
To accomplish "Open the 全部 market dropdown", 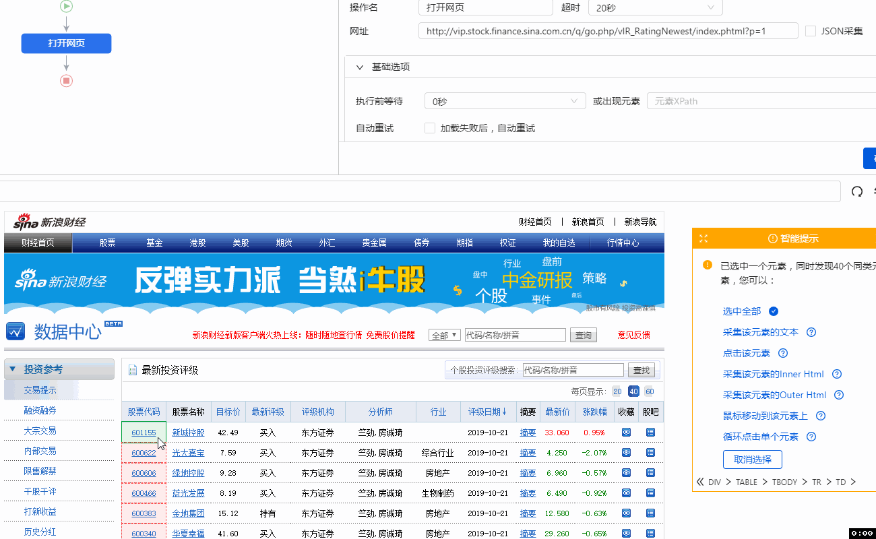I will click(x=445, y=335).
